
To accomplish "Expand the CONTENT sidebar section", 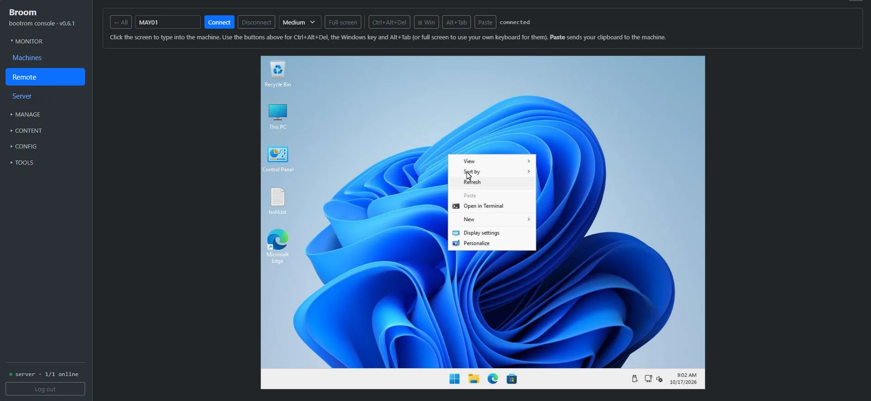I will coord(26,130).
